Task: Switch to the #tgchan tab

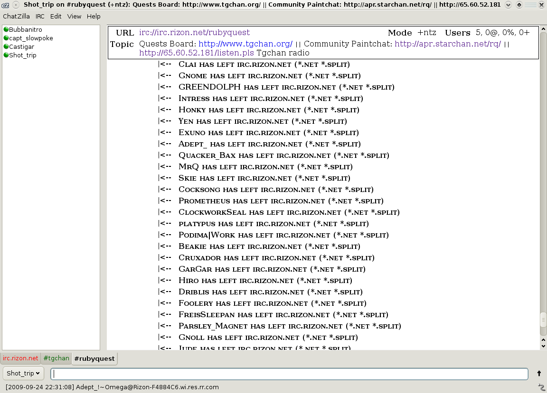Action: [x=56, y=358]
